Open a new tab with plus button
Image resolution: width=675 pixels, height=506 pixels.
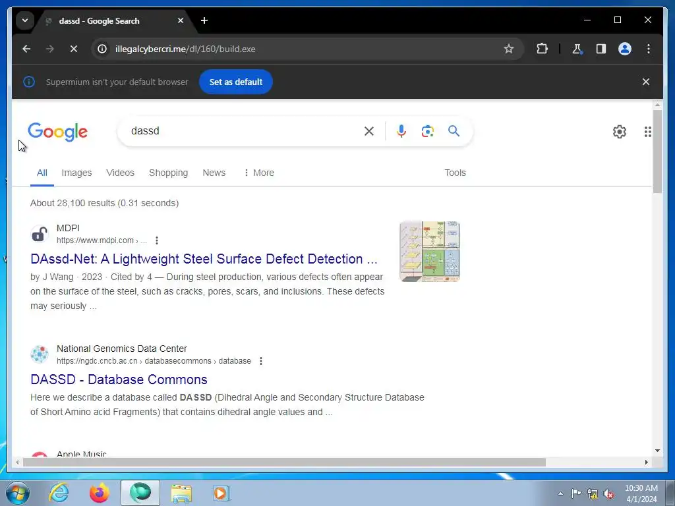(204, 20)
